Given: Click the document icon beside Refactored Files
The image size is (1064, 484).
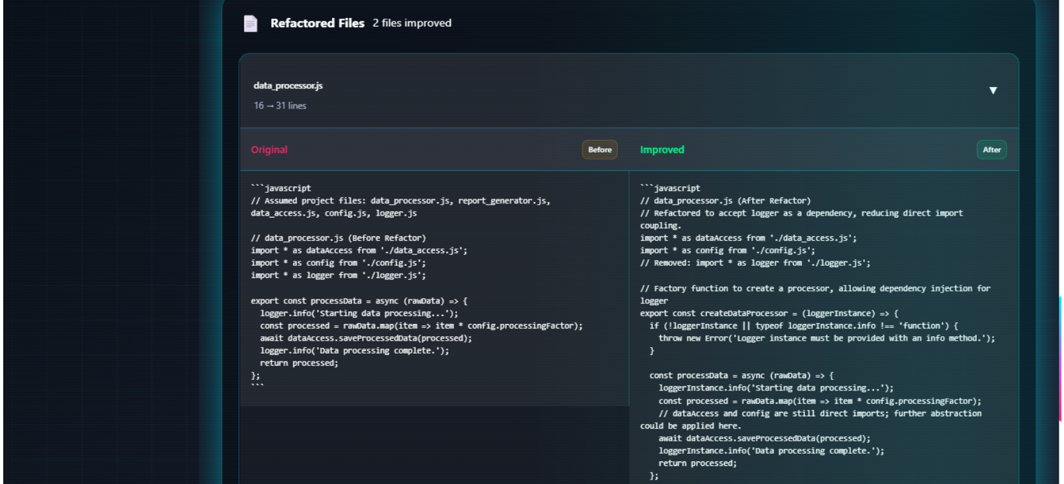Looking at the screenshot, I should tap(251, 24).
